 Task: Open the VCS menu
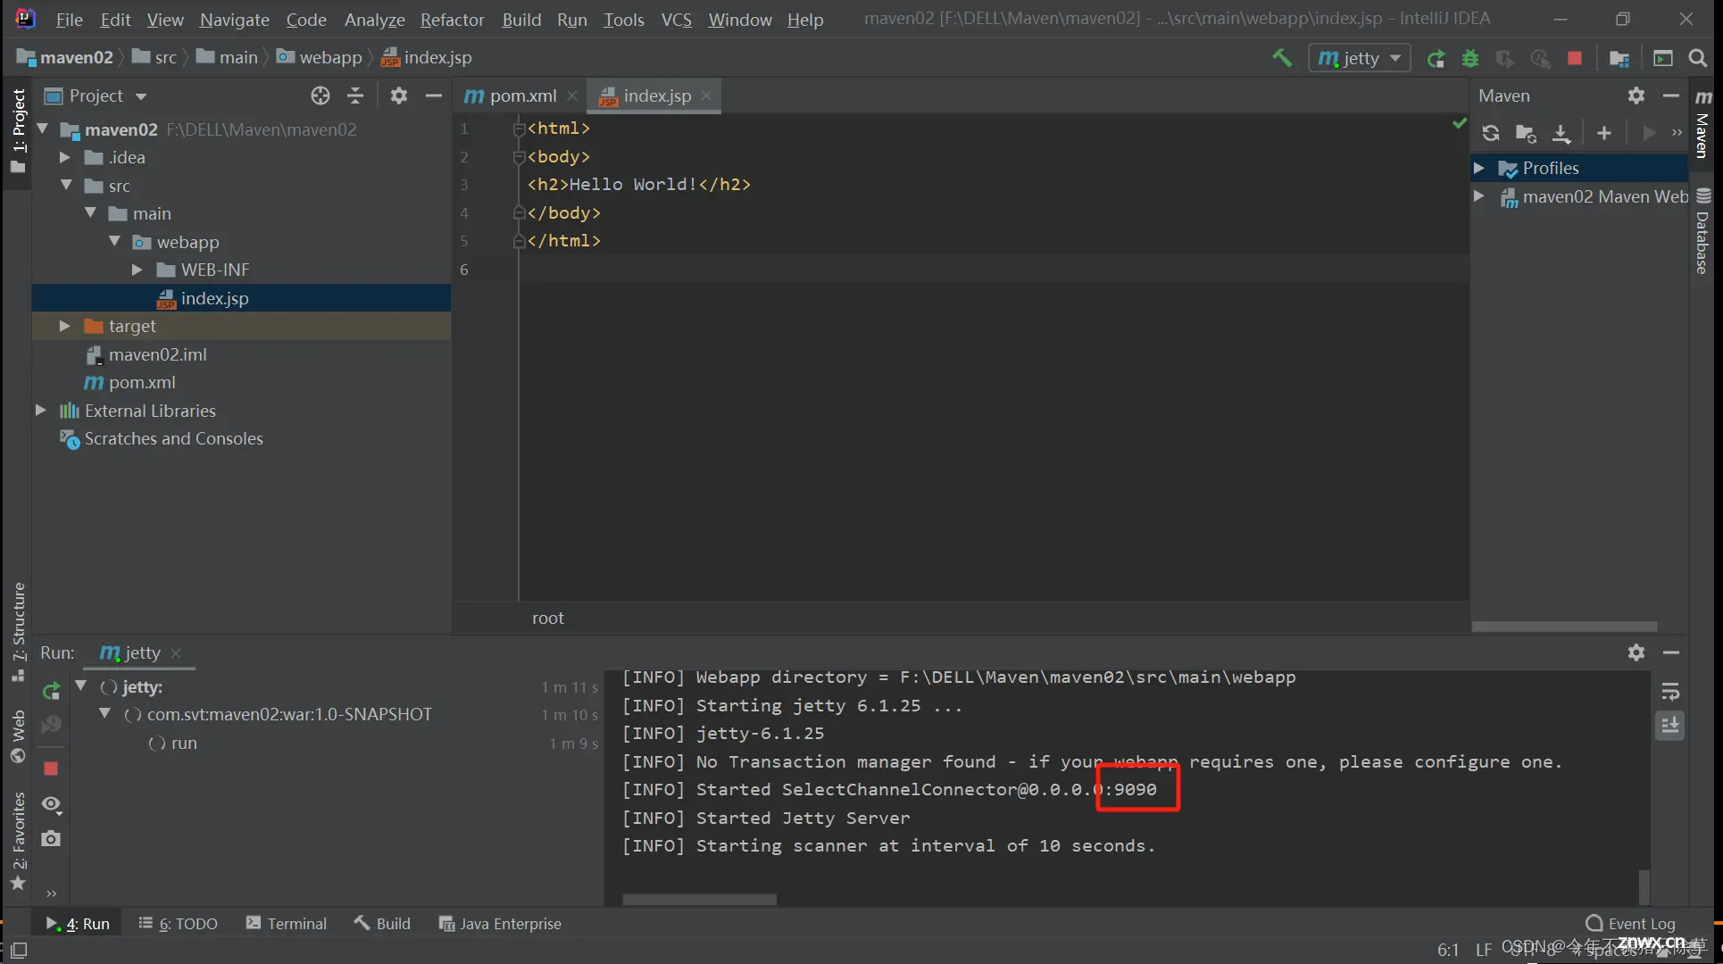(677, 20)
